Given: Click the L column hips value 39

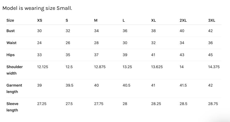Looking at the screenshot, I should pyautogui.click(x=125, y=55).
